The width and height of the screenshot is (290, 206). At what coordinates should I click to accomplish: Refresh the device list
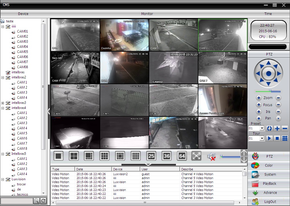[x=43, y=201]
